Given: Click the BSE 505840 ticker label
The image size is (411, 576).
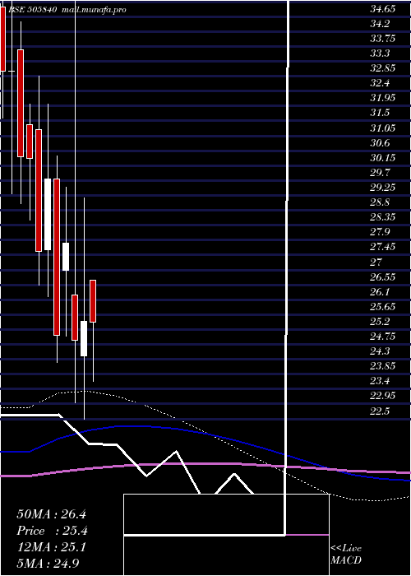Looking at the screenshot, I should [32, 10].
